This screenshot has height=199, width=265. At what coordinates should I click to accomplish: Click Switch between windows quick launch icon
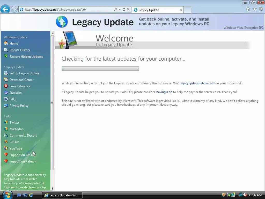point(25,195)
